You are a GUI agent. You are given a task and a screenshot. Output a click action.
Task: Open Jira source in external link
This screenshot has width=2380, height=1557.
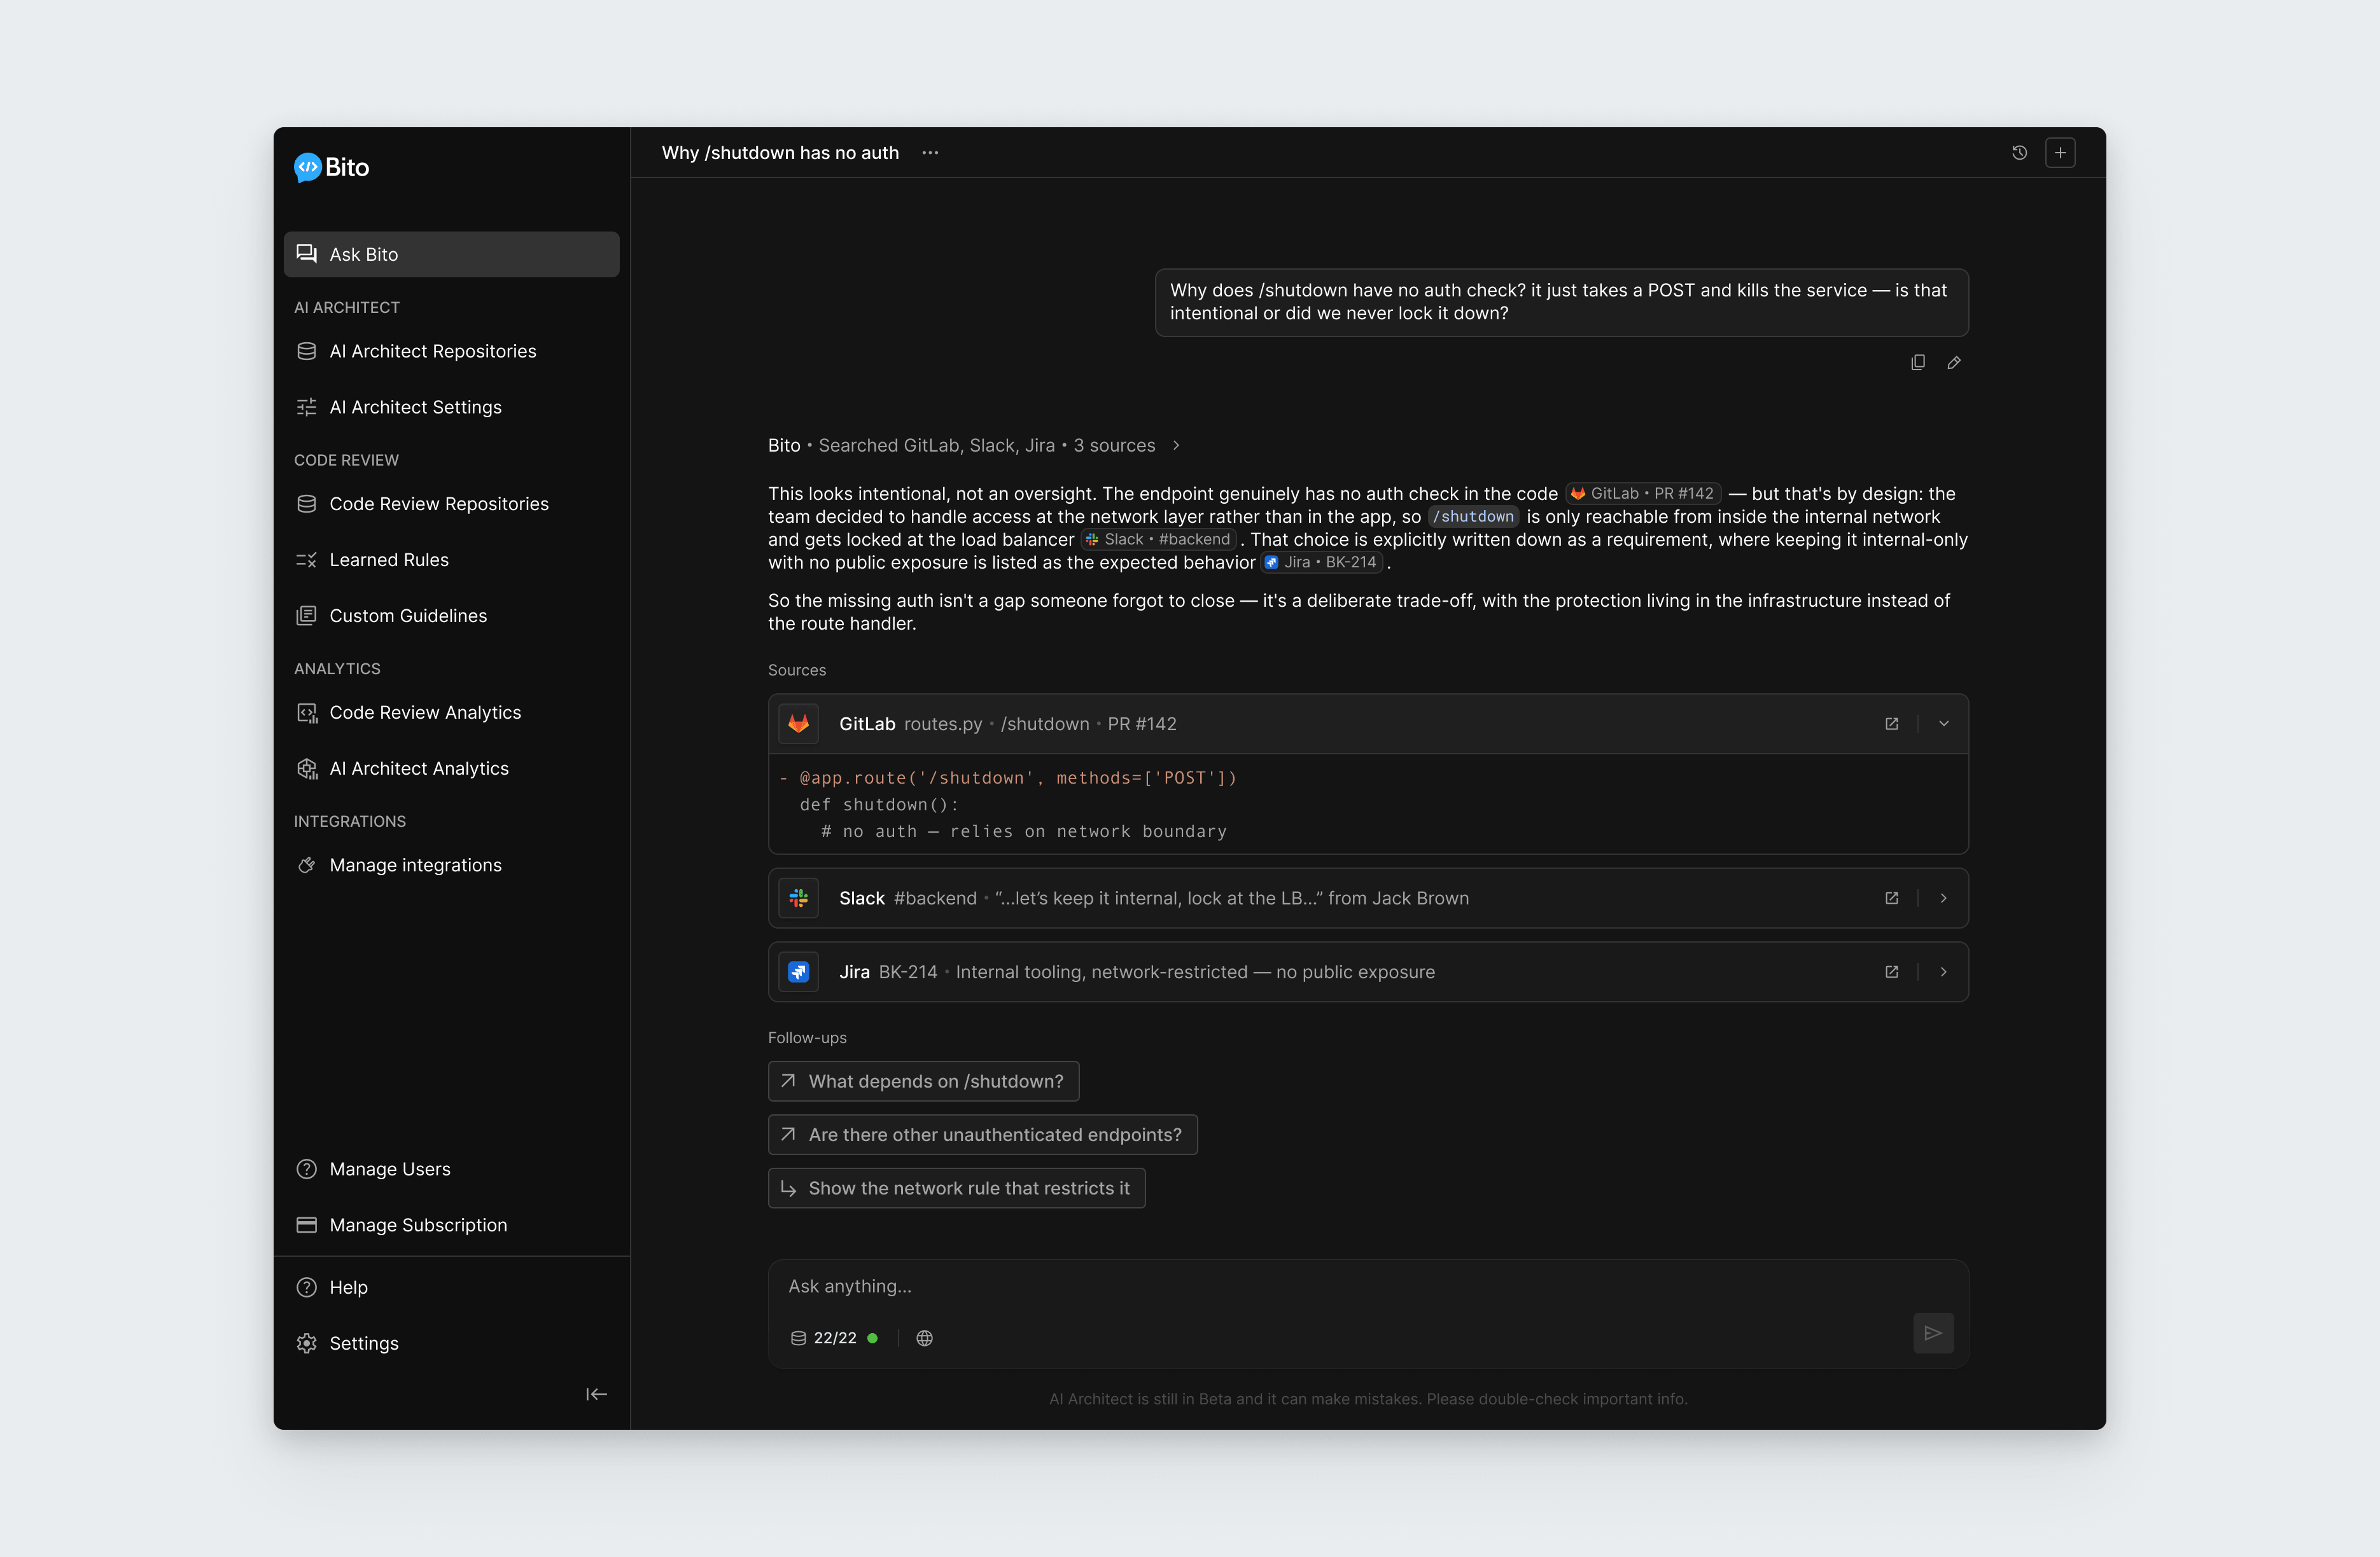point(1891,972)
